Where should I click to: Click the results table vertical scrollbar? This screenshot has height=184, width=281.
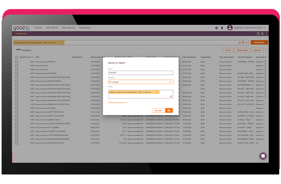coord(265,79)
